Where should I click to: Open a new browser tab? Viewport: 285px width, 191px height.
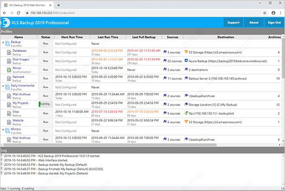[58, 5]
